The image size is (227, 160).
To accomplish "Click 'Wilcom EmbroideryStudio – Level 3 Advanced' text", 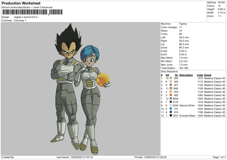I will click(x=27, y=8).
